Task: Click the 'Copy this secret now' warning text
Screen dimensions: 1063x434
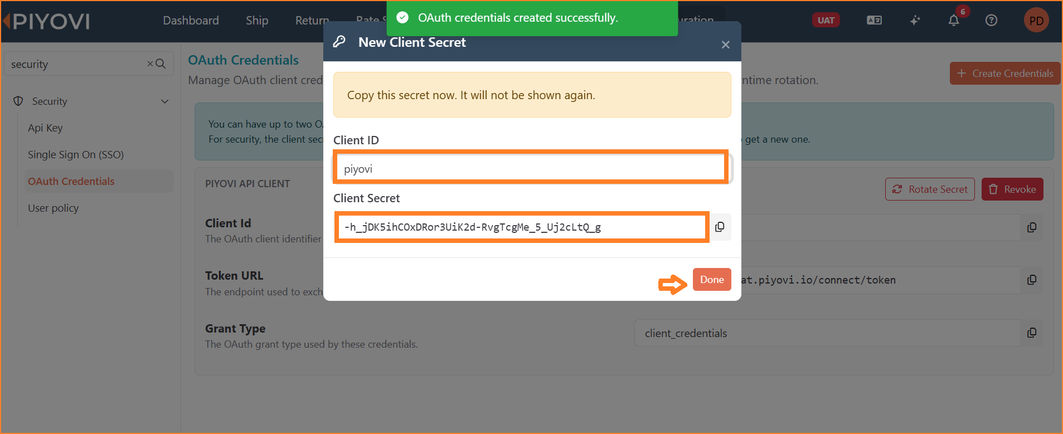Action: (x=471, y=95)
